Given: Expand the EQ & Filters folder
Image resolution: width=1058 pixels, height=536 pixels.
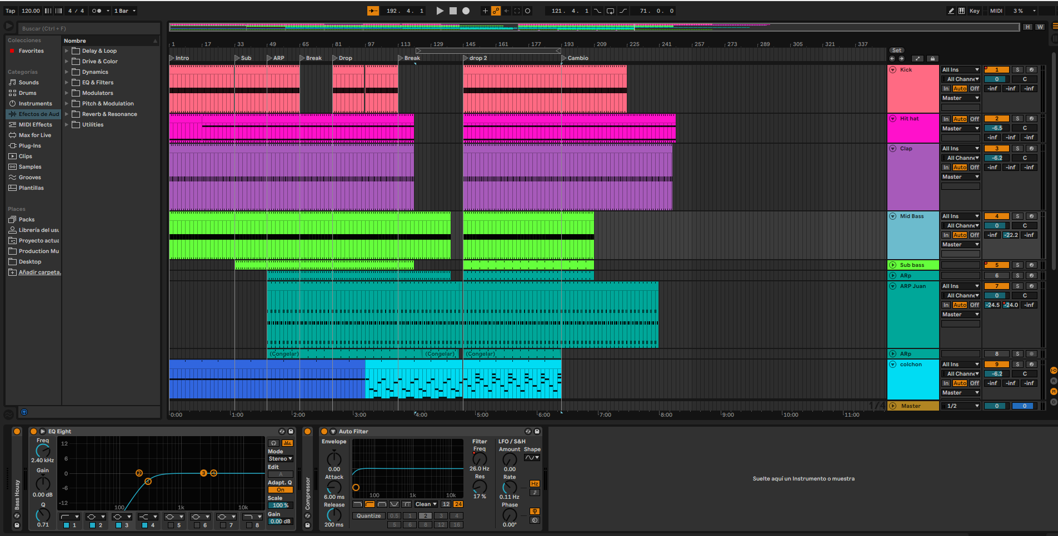Looking at the screenshot, I should [x=67, y=82].
